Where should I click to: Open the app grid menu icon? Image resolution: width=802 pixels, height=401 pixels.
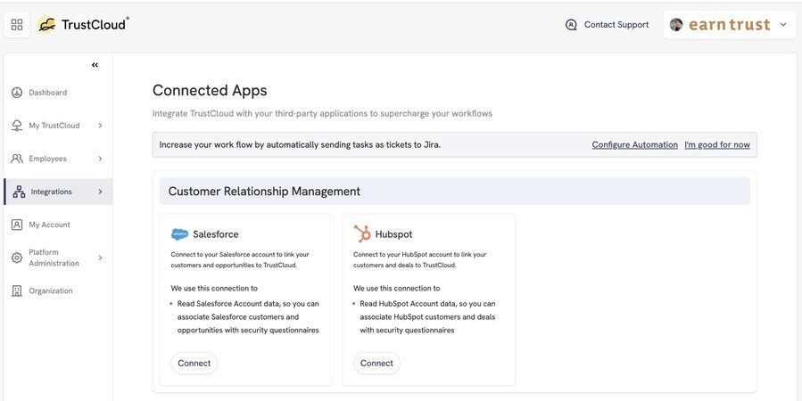[17, 25]
